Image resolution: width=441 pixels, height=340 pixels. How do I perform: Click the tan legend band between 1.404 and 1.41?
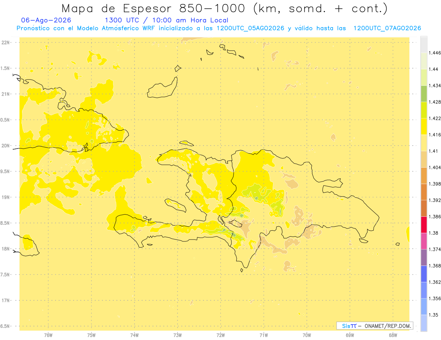424,159
